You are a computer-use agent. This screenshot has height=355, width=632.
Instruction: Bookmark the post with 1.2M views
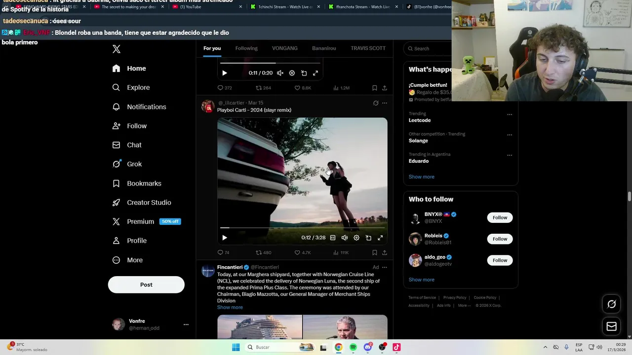pyautogui.click(x=374, y=88)
